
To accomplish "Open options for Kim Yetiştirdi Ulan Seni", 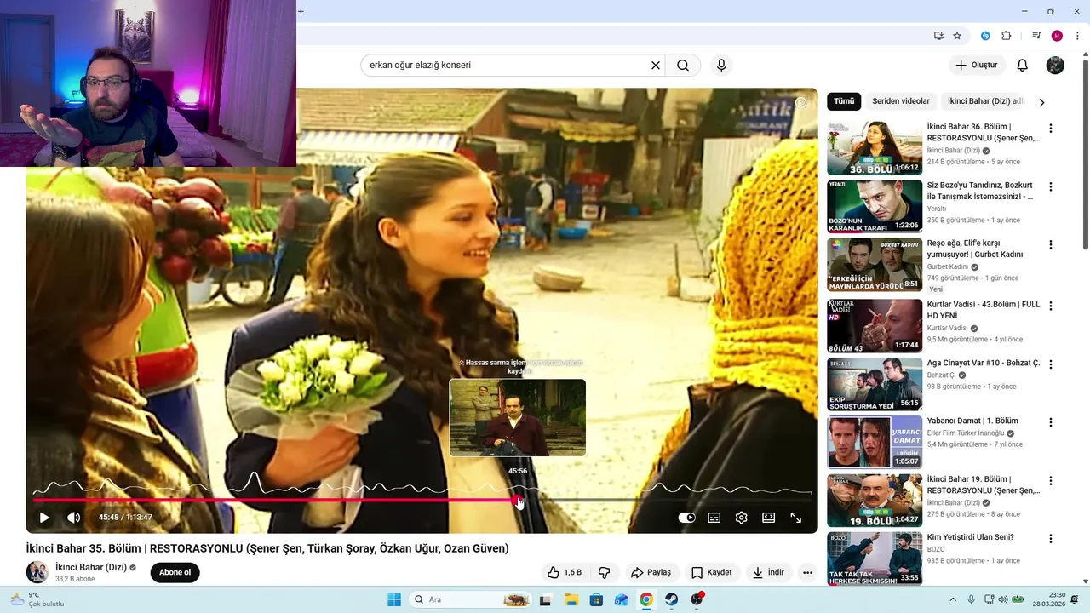I will [1051, 538].
